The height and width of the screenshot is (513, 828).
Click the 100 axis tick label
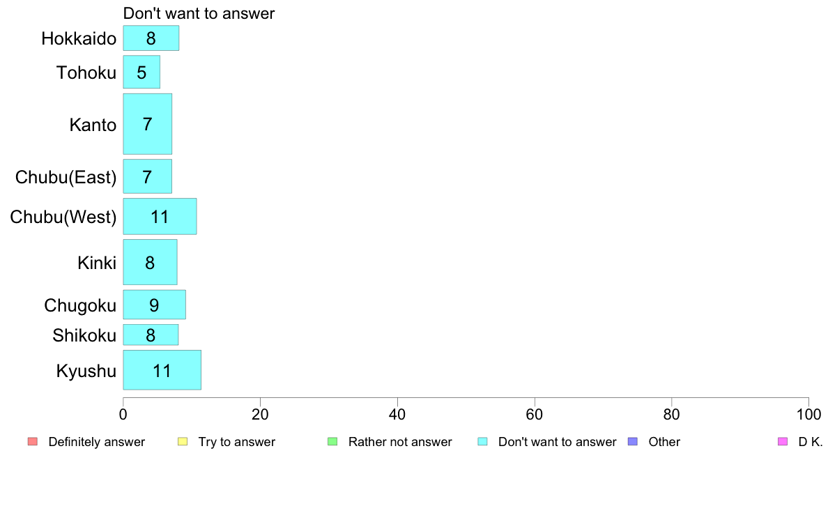(x=808, y=415)
